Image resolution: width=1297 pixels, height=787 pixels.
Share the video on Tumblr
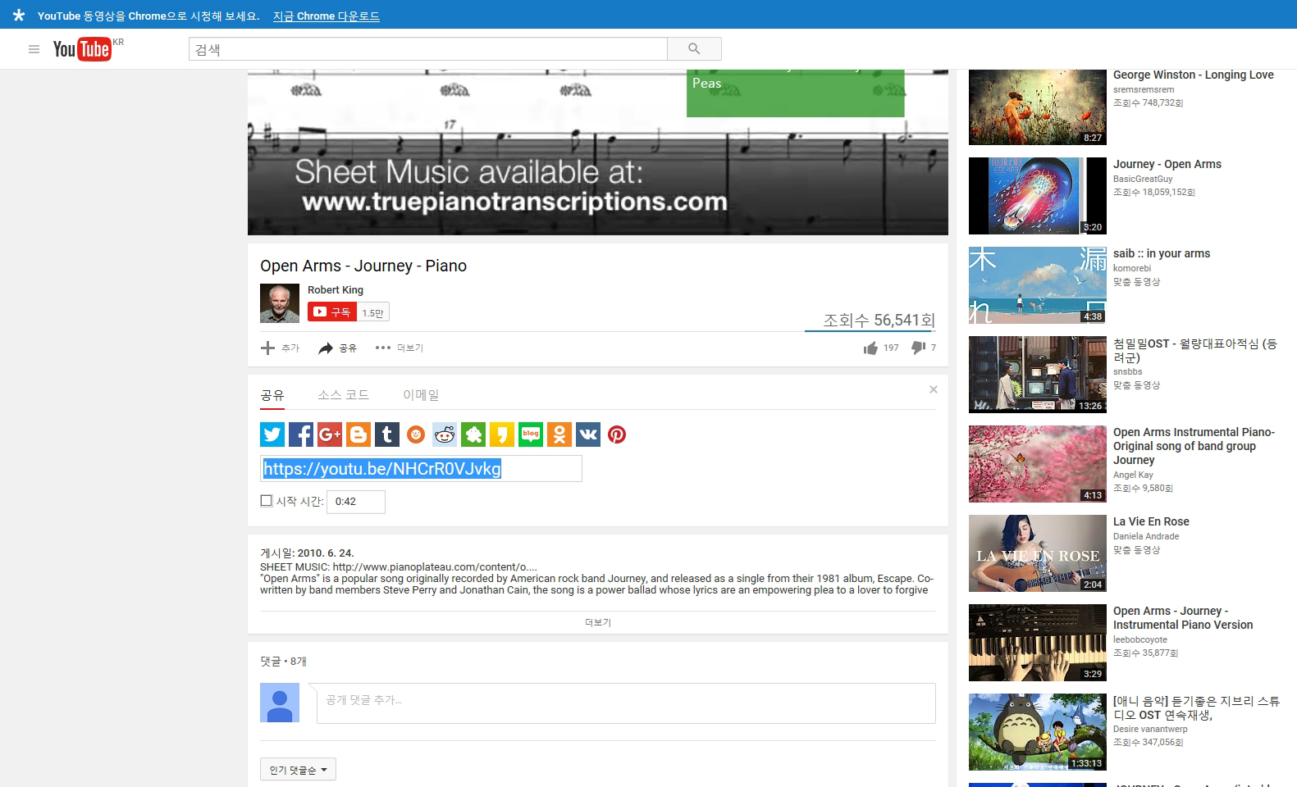tap(387, 434)
